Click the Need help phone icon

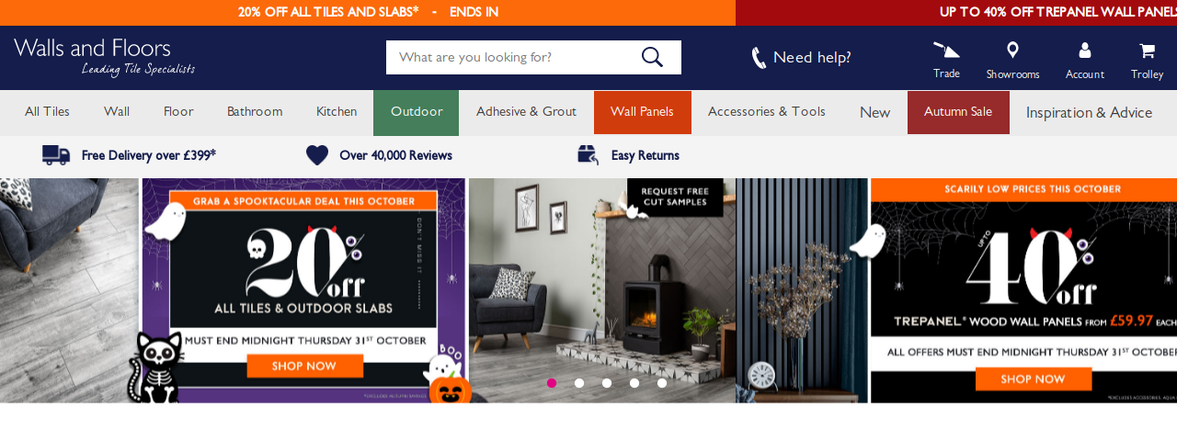click(x=759, y=58)
